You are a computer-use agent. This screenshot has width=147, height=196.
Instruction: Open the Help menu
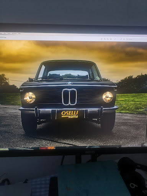(20, 33)
